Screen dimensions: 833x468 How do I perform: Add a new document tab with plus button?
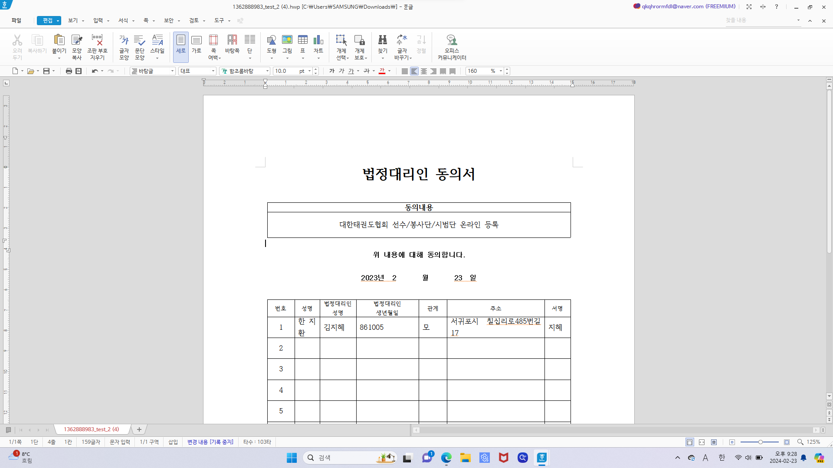click(x=139, y=429)
